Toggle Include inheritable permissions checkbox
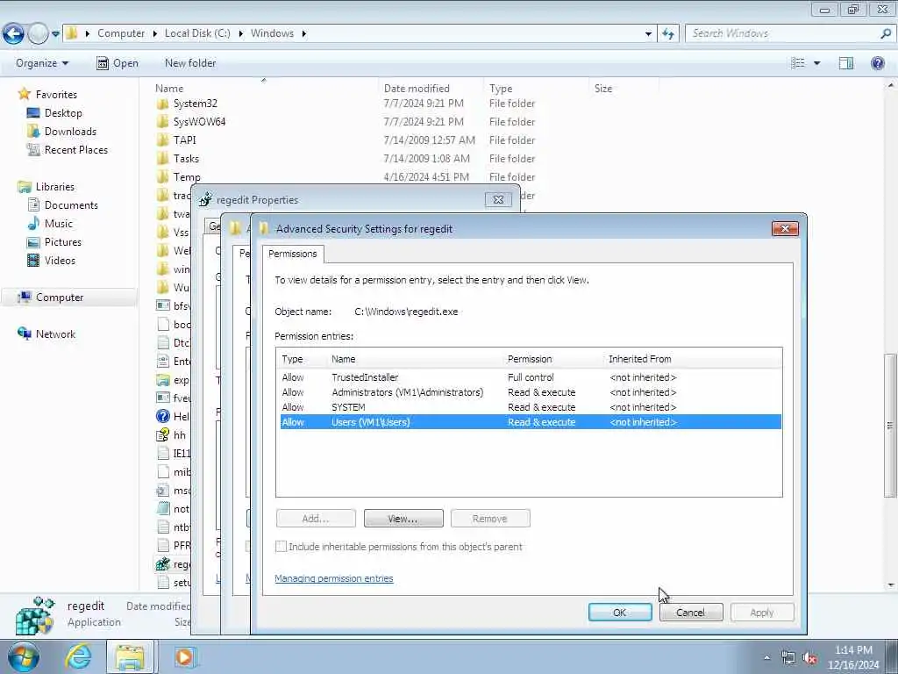 [281, 546]
